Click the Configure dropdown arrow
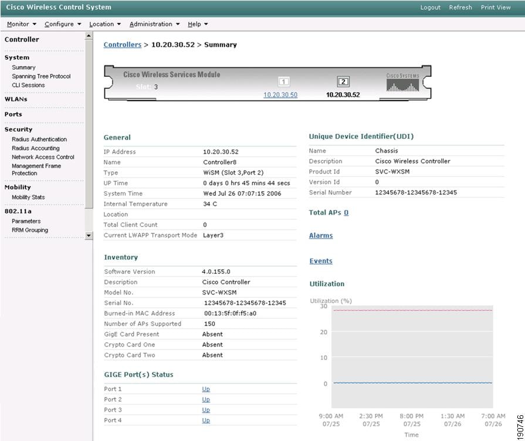 tap(79, 24)
